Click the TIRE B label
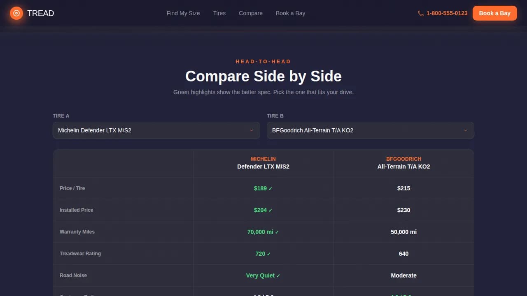Viewport: 527px width, 296px height. pos(275,116)
